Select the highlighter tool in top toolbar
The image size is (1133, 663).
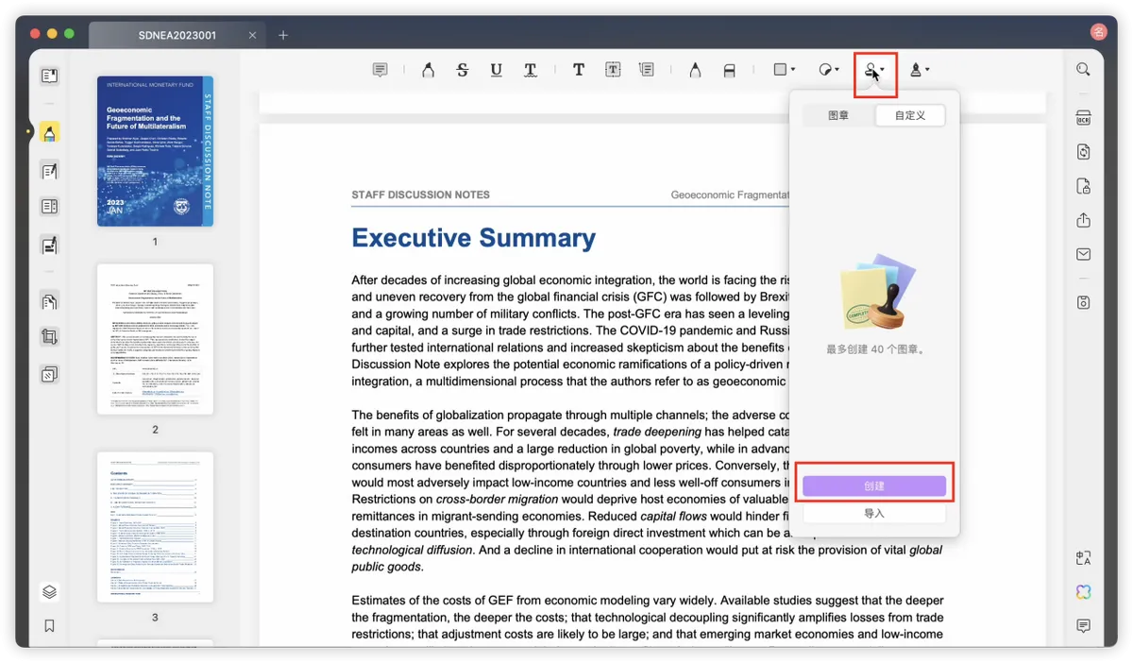pyautogui.click(x=428, y=70)
